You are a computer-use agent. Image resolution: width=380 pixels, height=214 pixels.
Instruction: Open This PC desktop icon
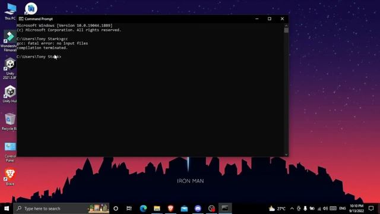coord(10,11)
